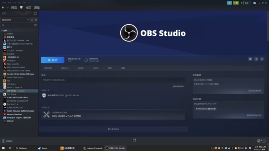Open the 讨论区 discussions link

coord(95,68)
